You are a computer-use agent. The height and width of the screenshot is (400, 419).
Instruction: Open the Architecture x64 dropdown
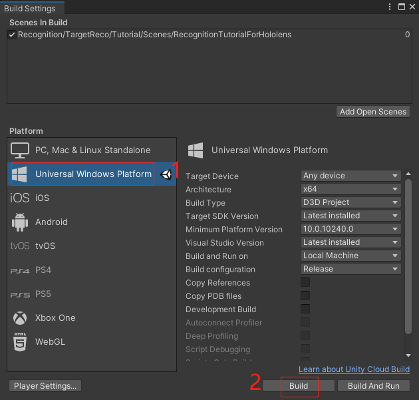pyautogui.click(x=351, y=189)
